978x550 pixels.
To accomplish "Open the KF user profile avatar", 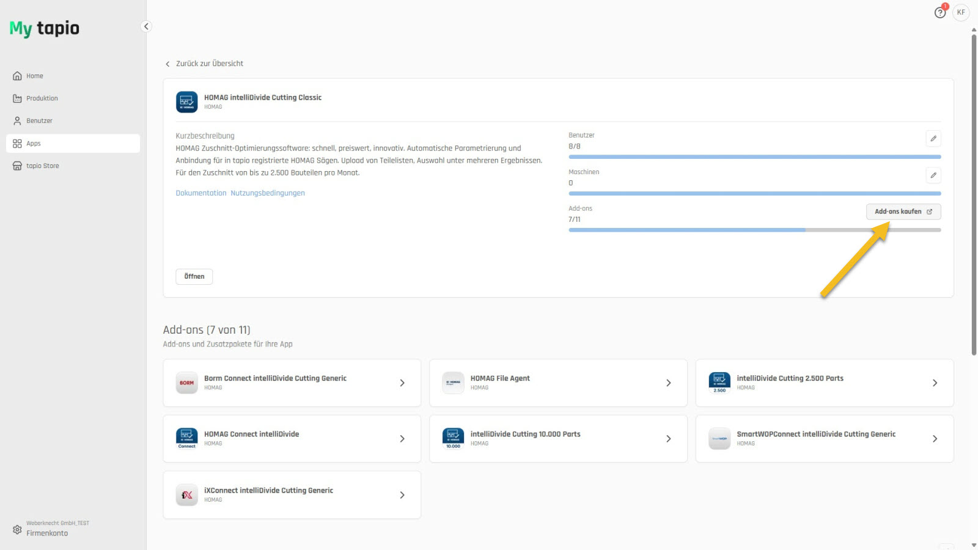I will (x=961, y=12).
